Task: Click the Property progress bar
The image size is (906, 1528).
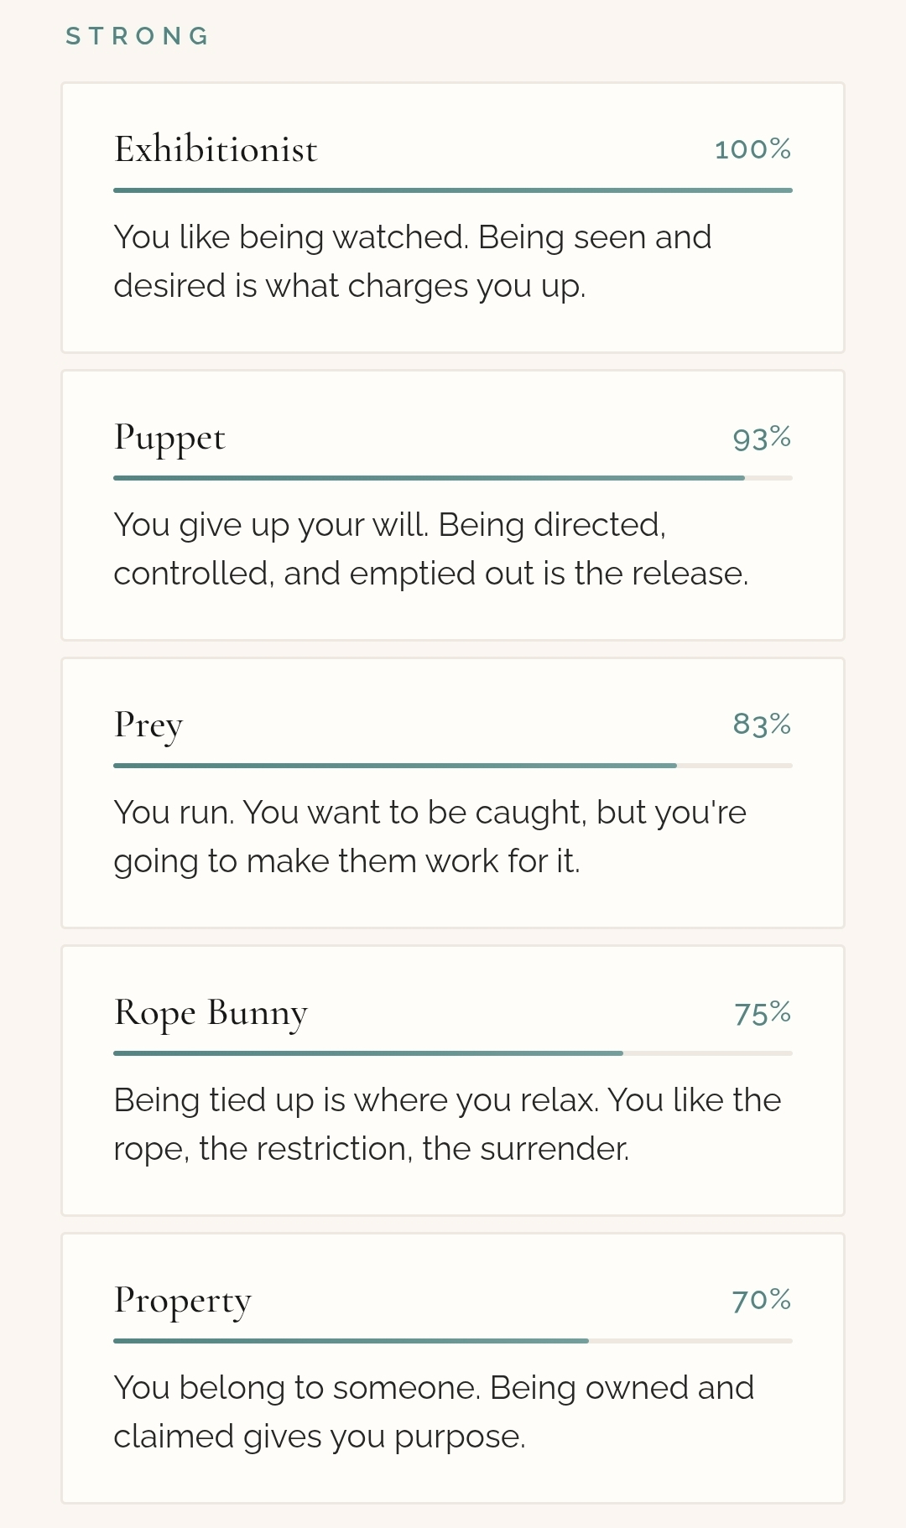Action: [453, 1341]
